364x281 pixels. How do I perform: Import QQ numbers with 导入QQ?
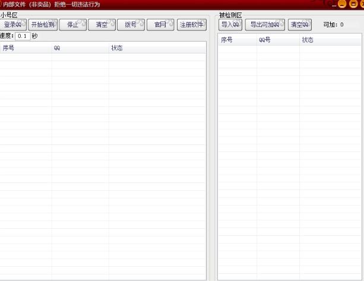pos(230,25)
